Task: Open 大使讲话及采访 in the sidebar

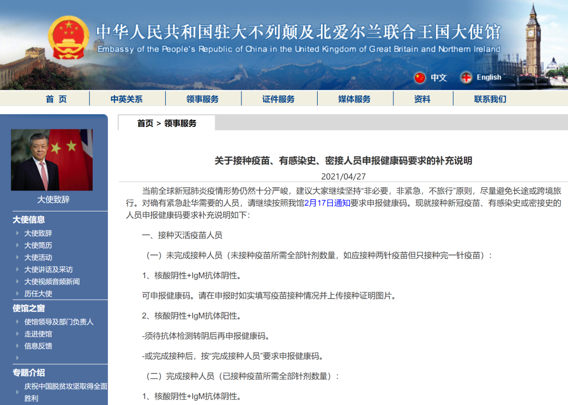Action: [x=48, y=269]
